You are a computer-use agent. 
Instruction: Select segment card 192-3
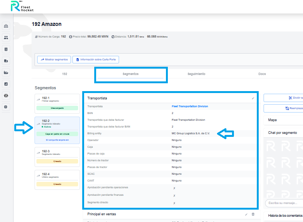click(57, 157)
